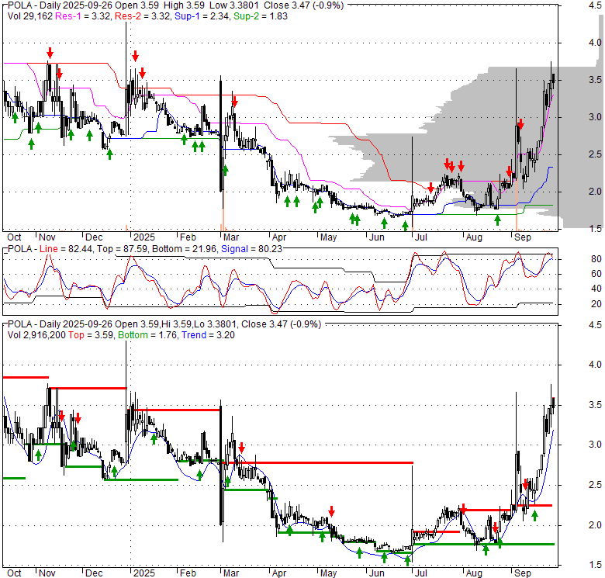Viewport: 605px width, 578px height.
Task: Select the 2.0 price label on the bottom chart scale
Action: [x=595, y=525]
